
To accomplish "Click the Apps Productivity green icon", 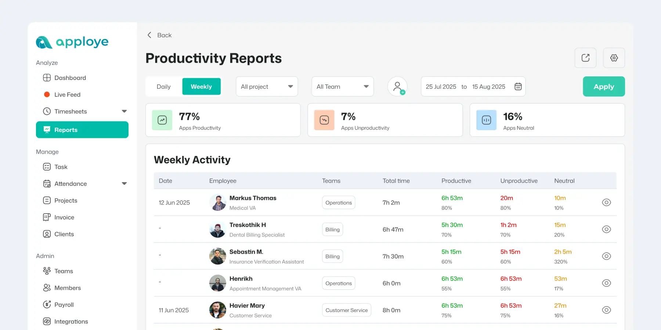I will (162, 120).
